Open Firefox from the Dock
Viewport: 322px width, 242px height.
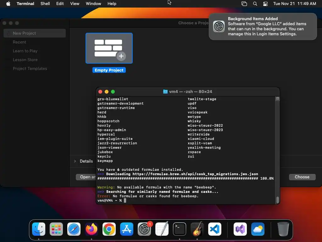pyautogui.click(x=92, y=229)
